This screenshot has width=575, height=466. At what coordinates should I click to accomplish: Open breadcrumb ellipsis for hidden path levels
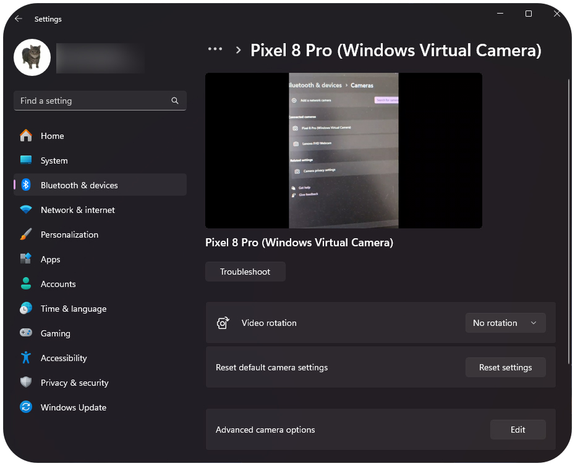click(x=215, y=49)
